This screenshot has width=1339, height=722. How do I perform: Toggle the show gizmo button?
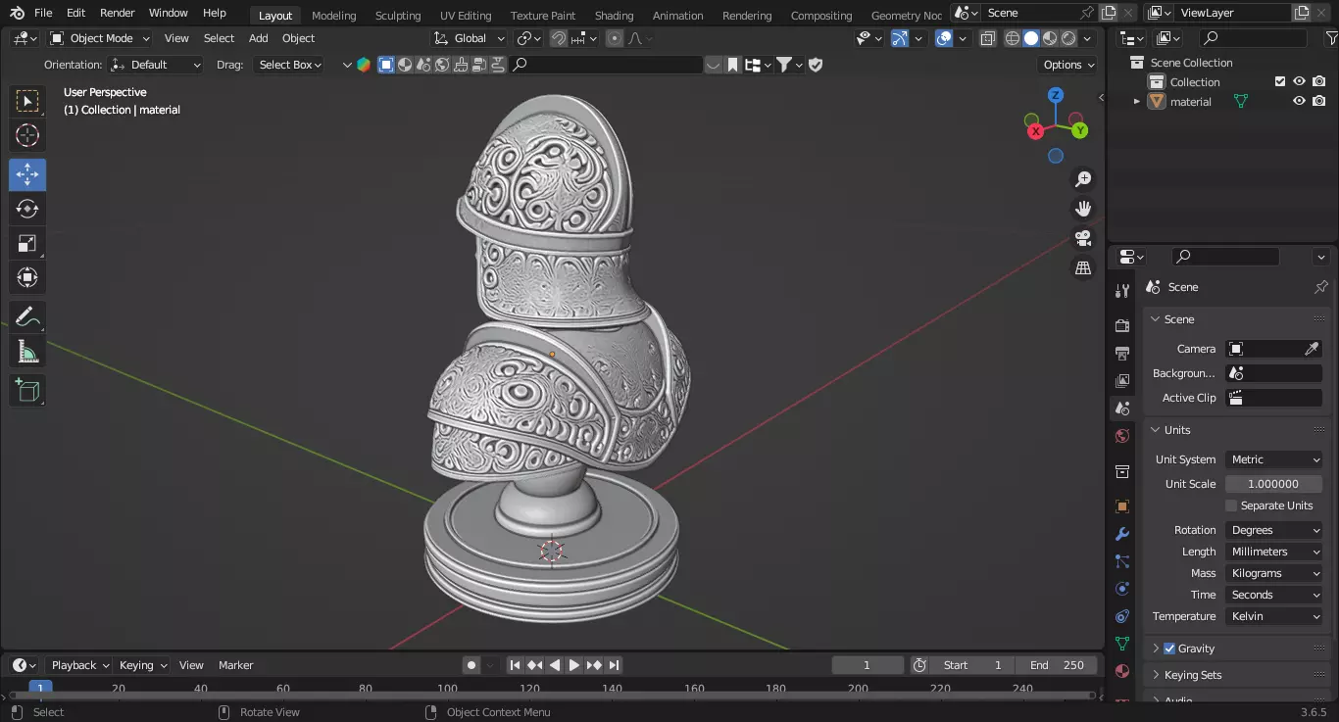pyautogui.click(x=900, y=38)
